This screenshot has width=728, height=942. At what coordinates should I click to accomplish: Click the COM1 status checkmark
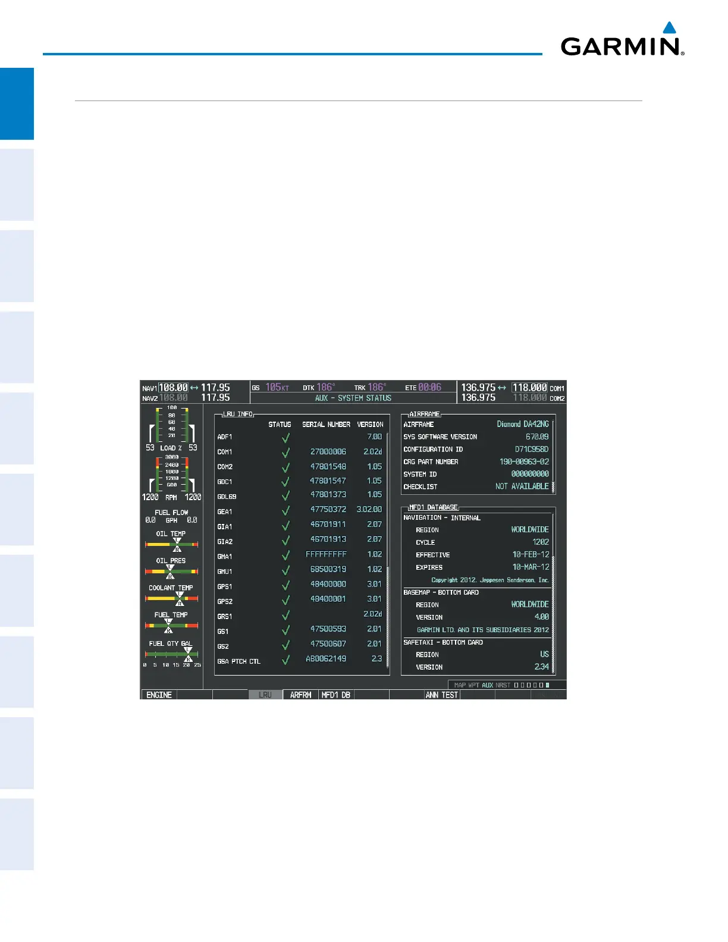tap(285, 452)
